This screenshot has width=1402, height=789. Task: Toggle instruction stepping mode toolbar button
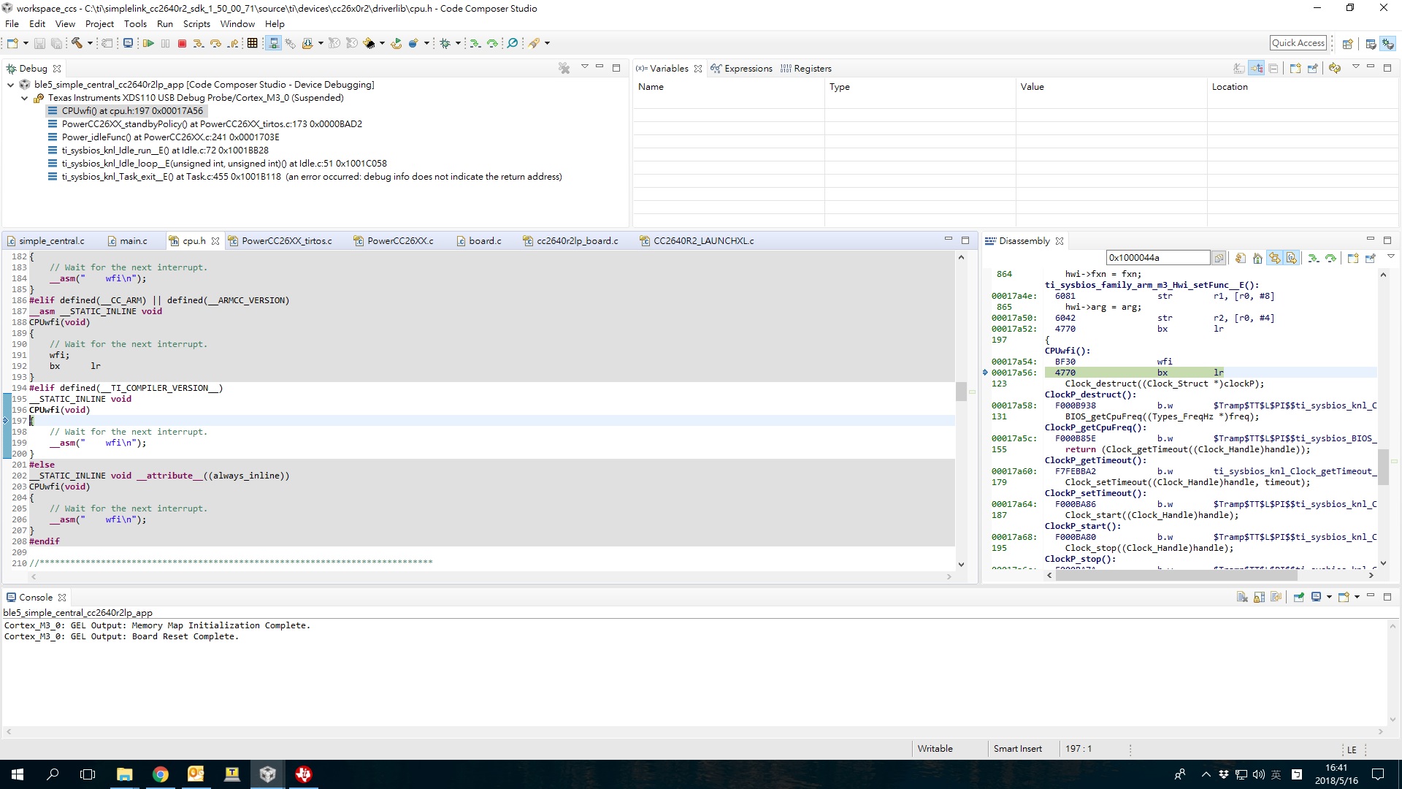point(274,43)
